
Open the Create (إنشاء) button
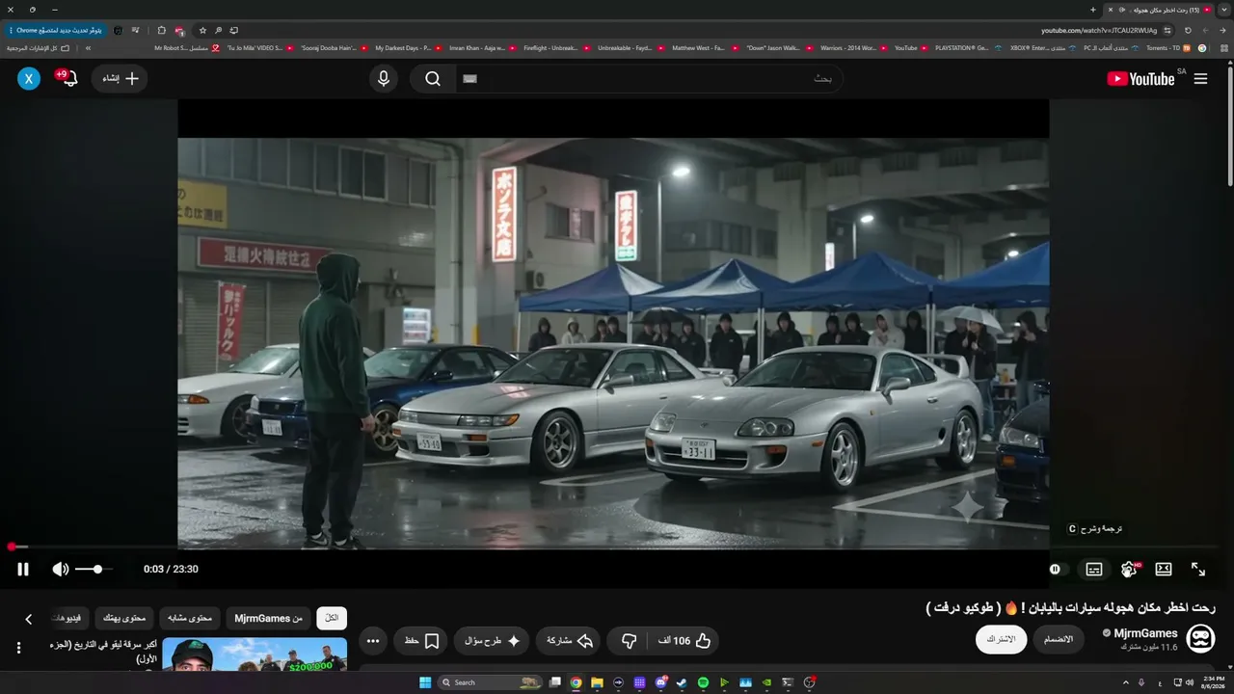click(x=120, y=79)
